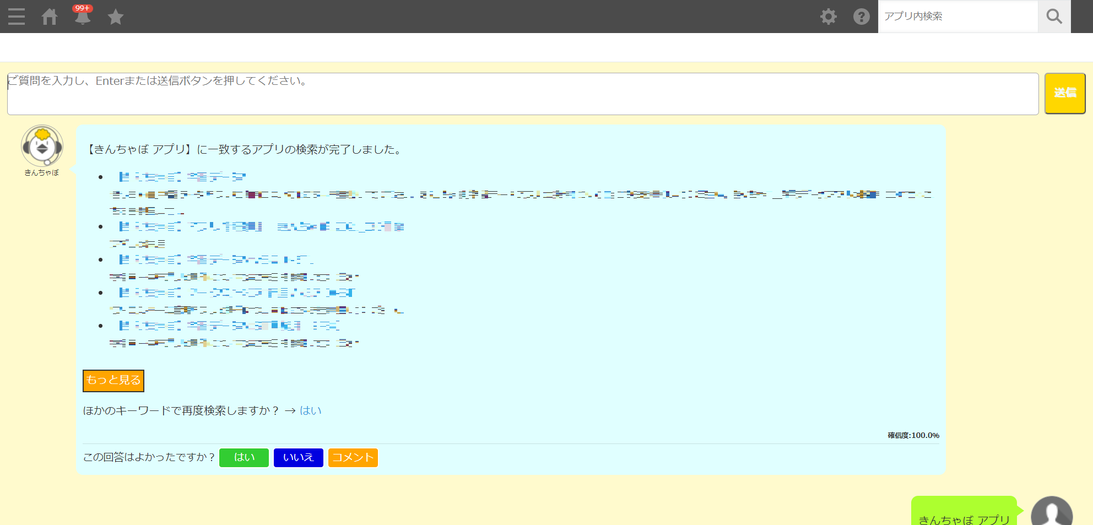Open the first app link in results
The width and height of the screenshot is (1093, 525).
[182, 177]
